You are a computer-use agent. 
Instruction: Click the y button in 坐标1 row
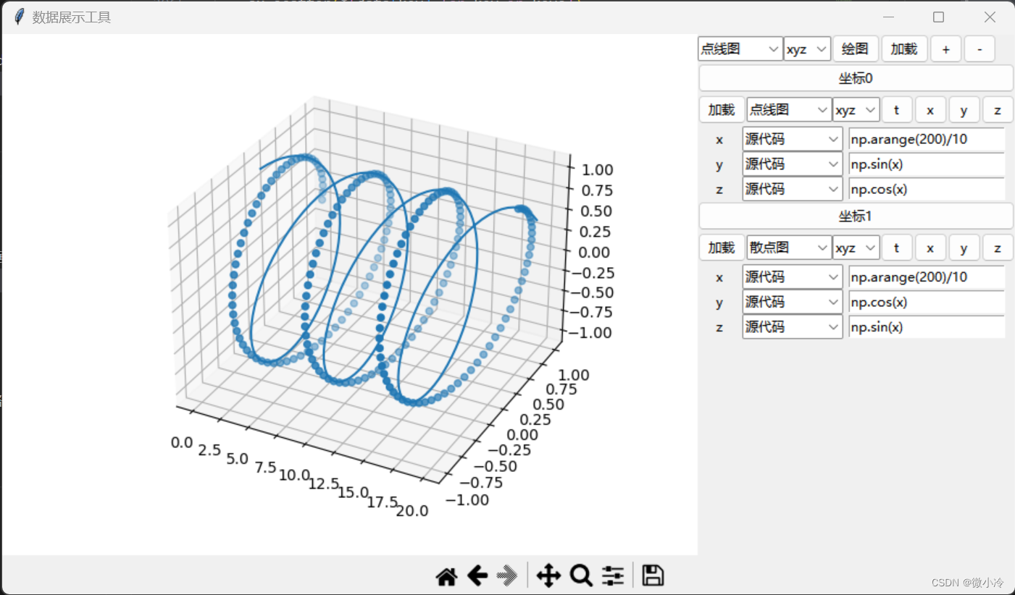(964, 248)
